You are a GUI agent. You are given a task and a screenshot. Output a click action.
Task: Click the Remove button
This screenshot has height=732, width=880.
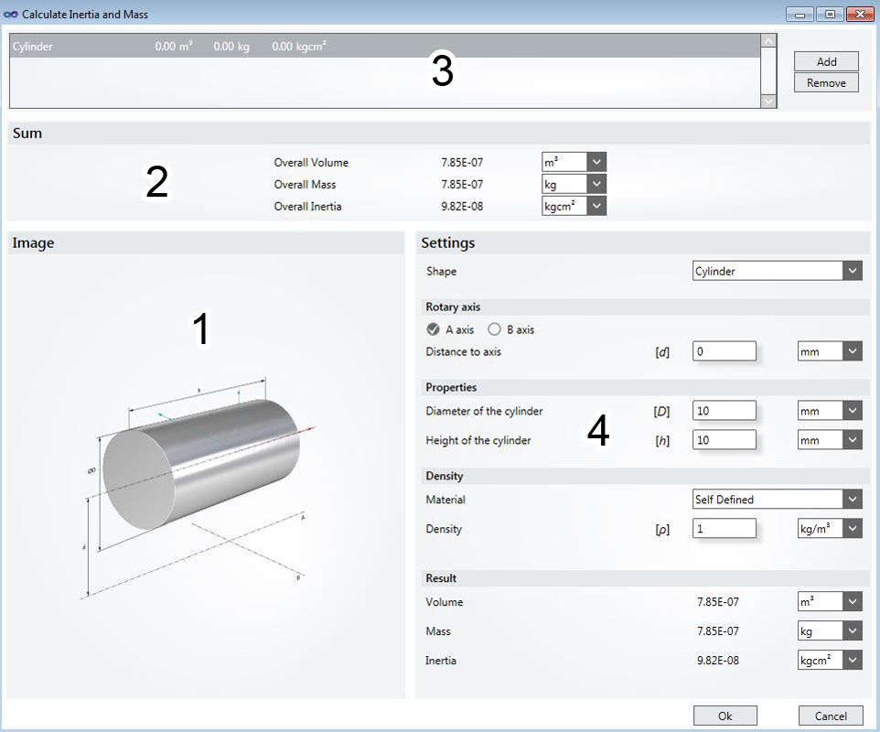826,82
